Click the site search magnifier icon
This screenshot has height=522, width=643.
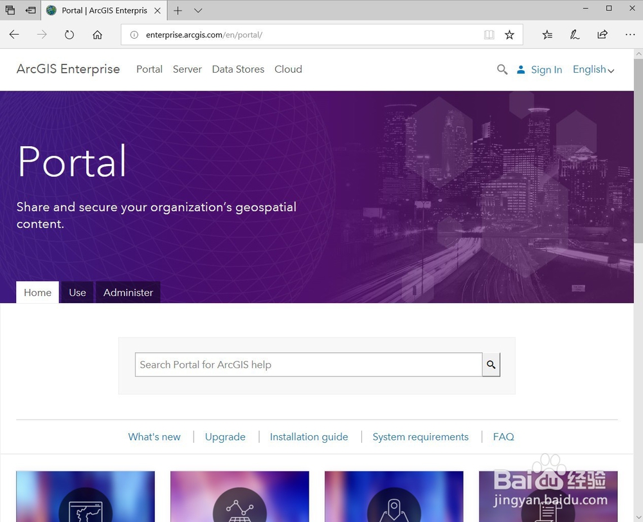pos(502,70)
